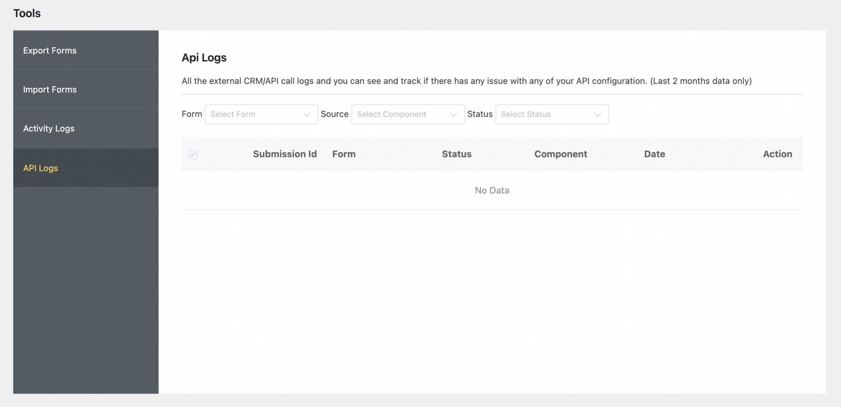
Task: Toggle the select-all checkbox in the table header
Action: coord(193,155)
